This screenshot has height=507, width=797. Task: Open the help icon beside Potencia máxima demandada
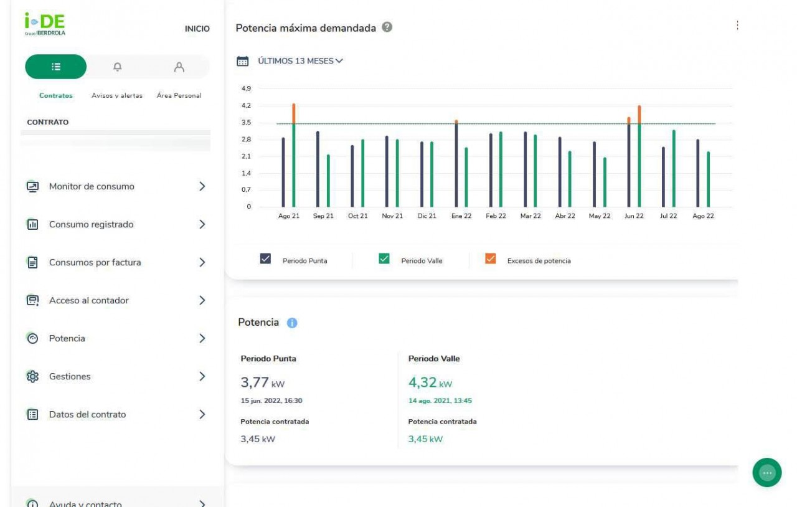(387, 28)
